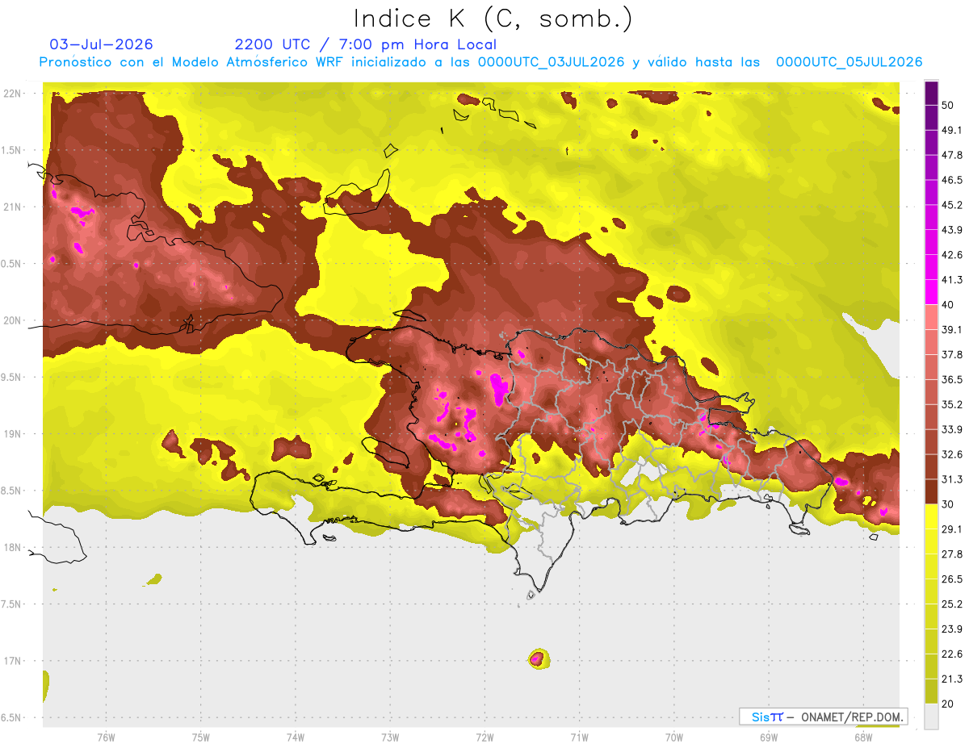Viewport: 969px width, 748px height.
Task: Click legend value "31.3"
Action: click(951, 479)
